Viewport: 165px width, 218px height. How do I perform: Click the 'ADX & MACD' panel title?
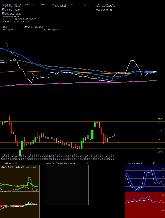11,163
